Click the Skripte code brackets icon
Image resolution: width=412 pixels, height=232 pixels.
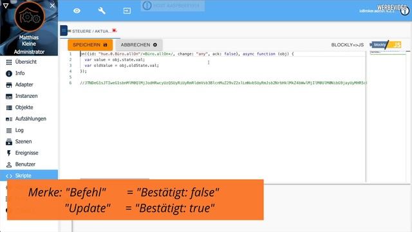[9, 176]
